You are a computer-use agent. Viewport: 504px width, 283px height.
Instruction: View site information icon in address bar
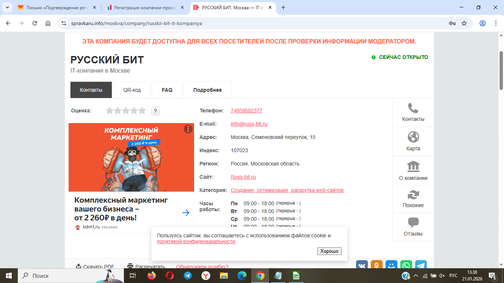click(64, 23)
